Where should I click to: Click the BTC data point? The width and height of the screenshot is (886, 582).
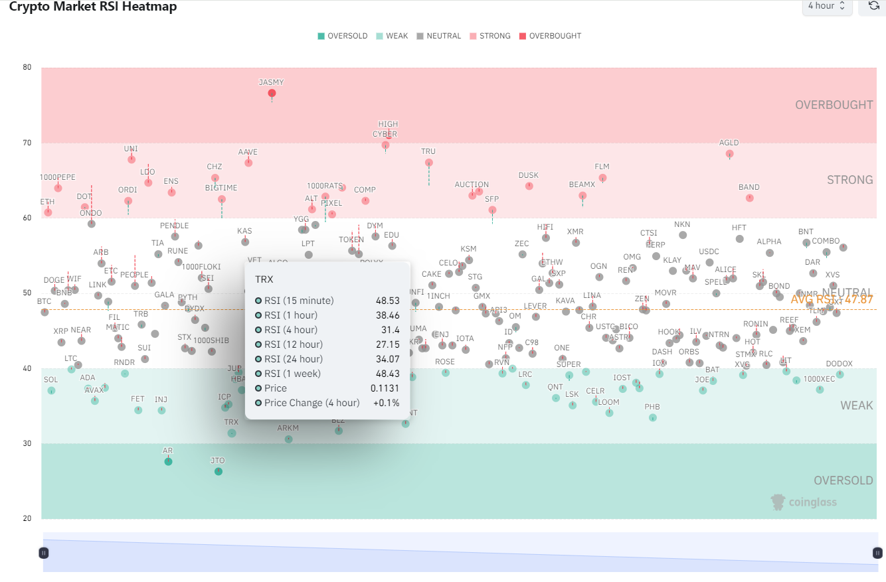pyautogui.click(x=44, y=312)
